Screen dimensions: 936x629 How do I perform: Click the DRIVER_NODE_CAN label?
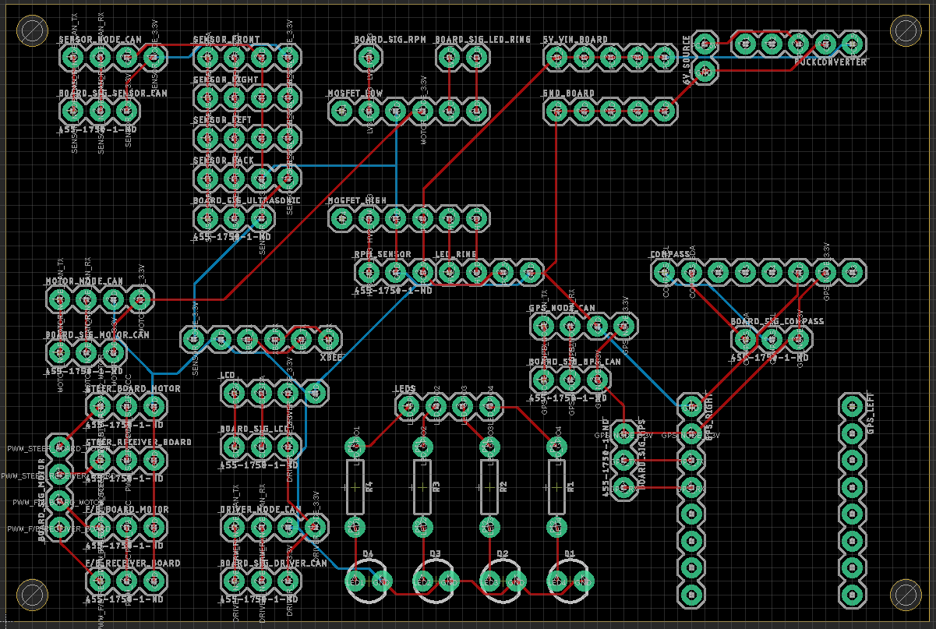(260, 510)
